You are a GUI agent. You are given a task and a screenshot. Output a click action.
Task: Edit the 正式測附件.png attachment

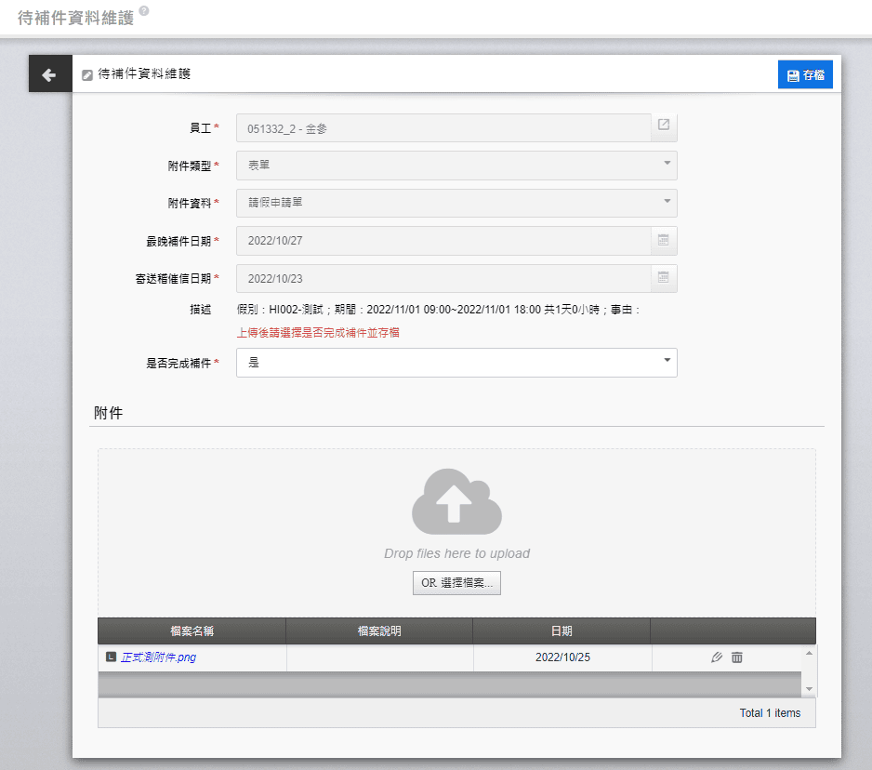pos(716,657)
